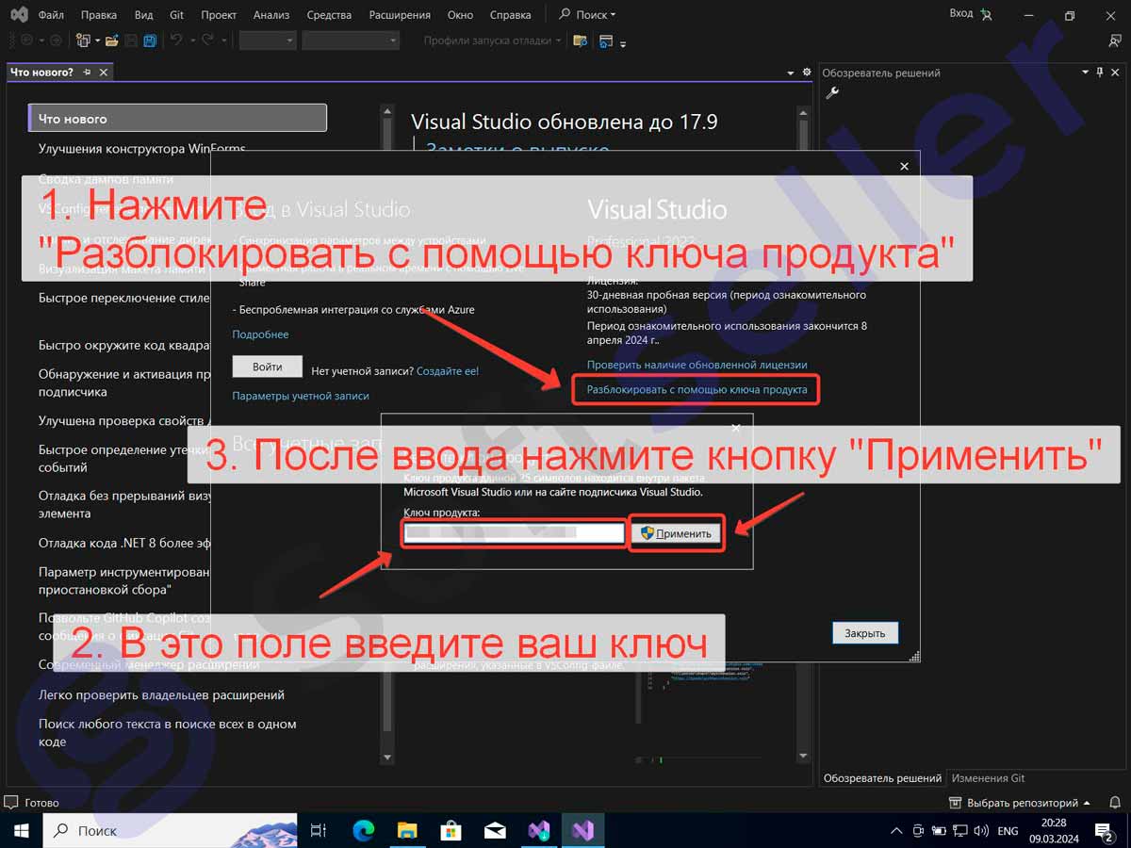Click the Разблокировать с помощью ключа продукта link
The image size is (1131, 848).
tap(697, 389)
